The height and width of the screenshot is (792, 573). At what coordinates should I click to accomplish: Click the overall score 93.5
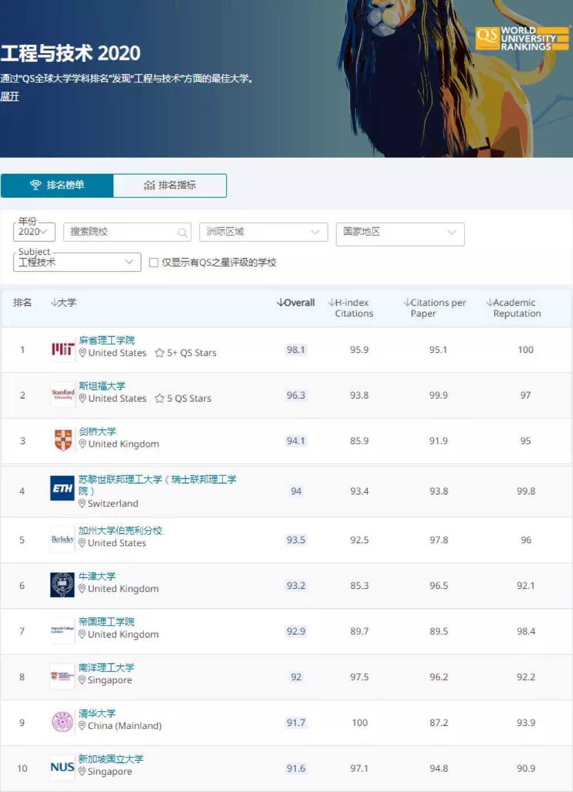click(x=296, y=540)
